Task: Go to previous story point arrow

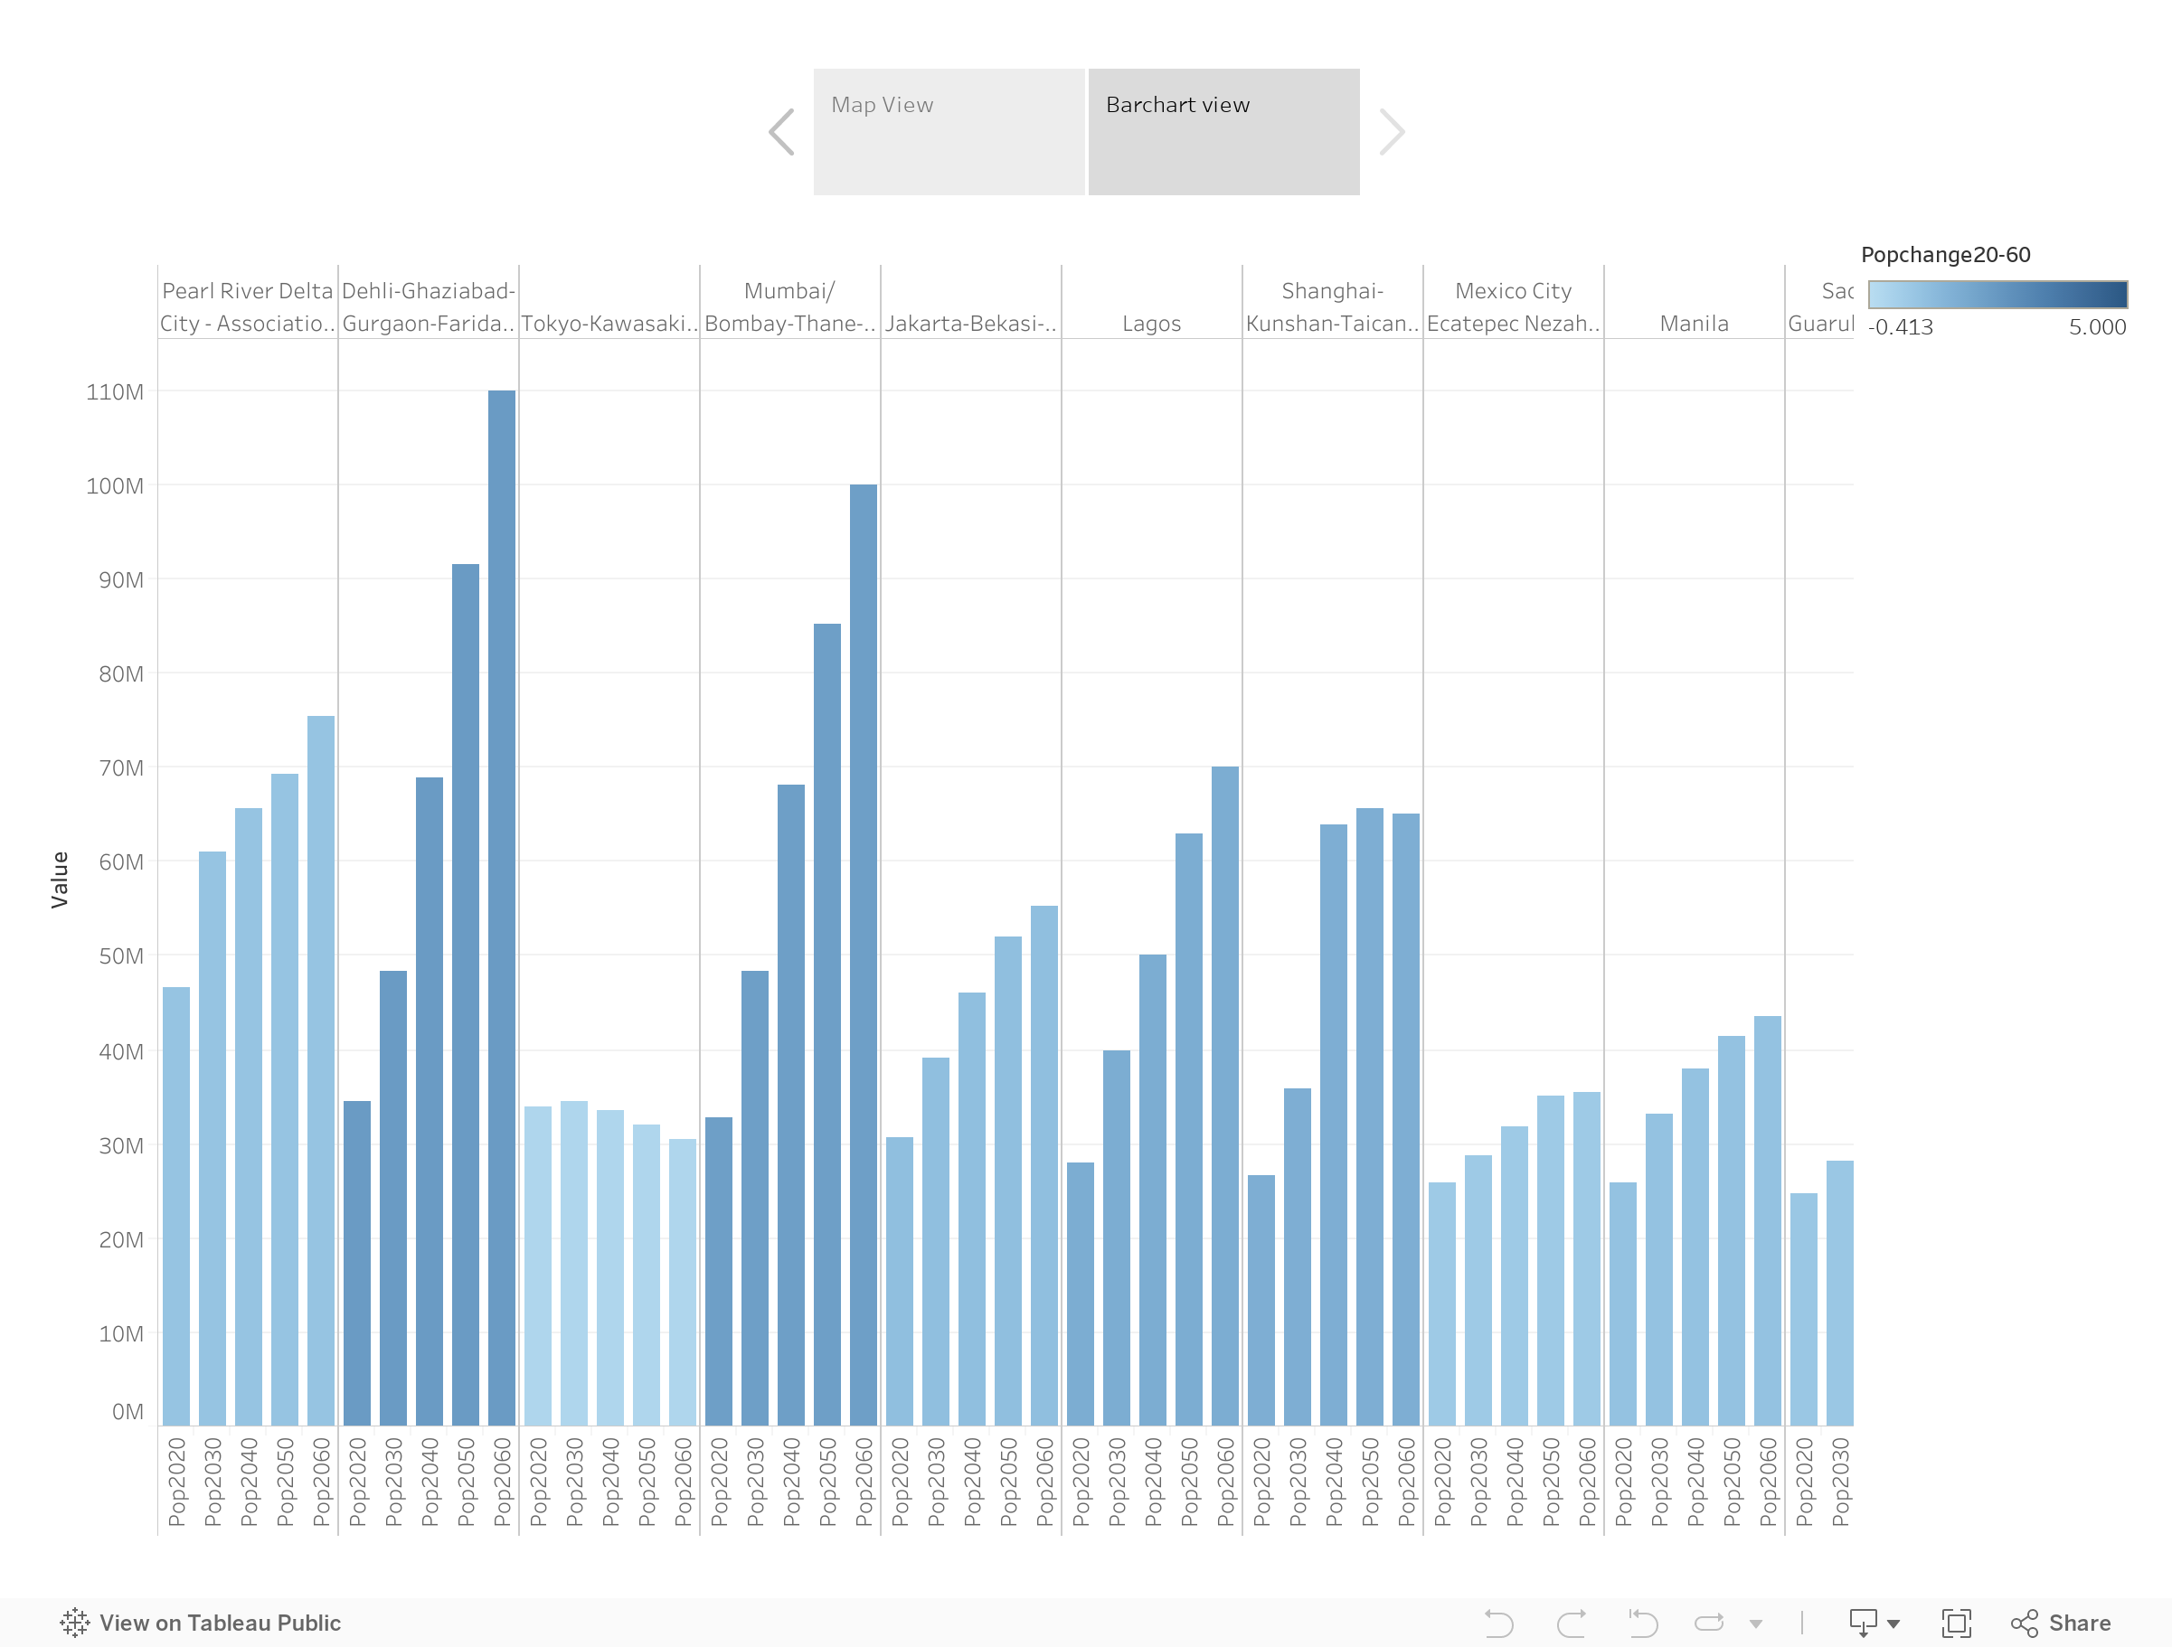Action: [781, 131]
